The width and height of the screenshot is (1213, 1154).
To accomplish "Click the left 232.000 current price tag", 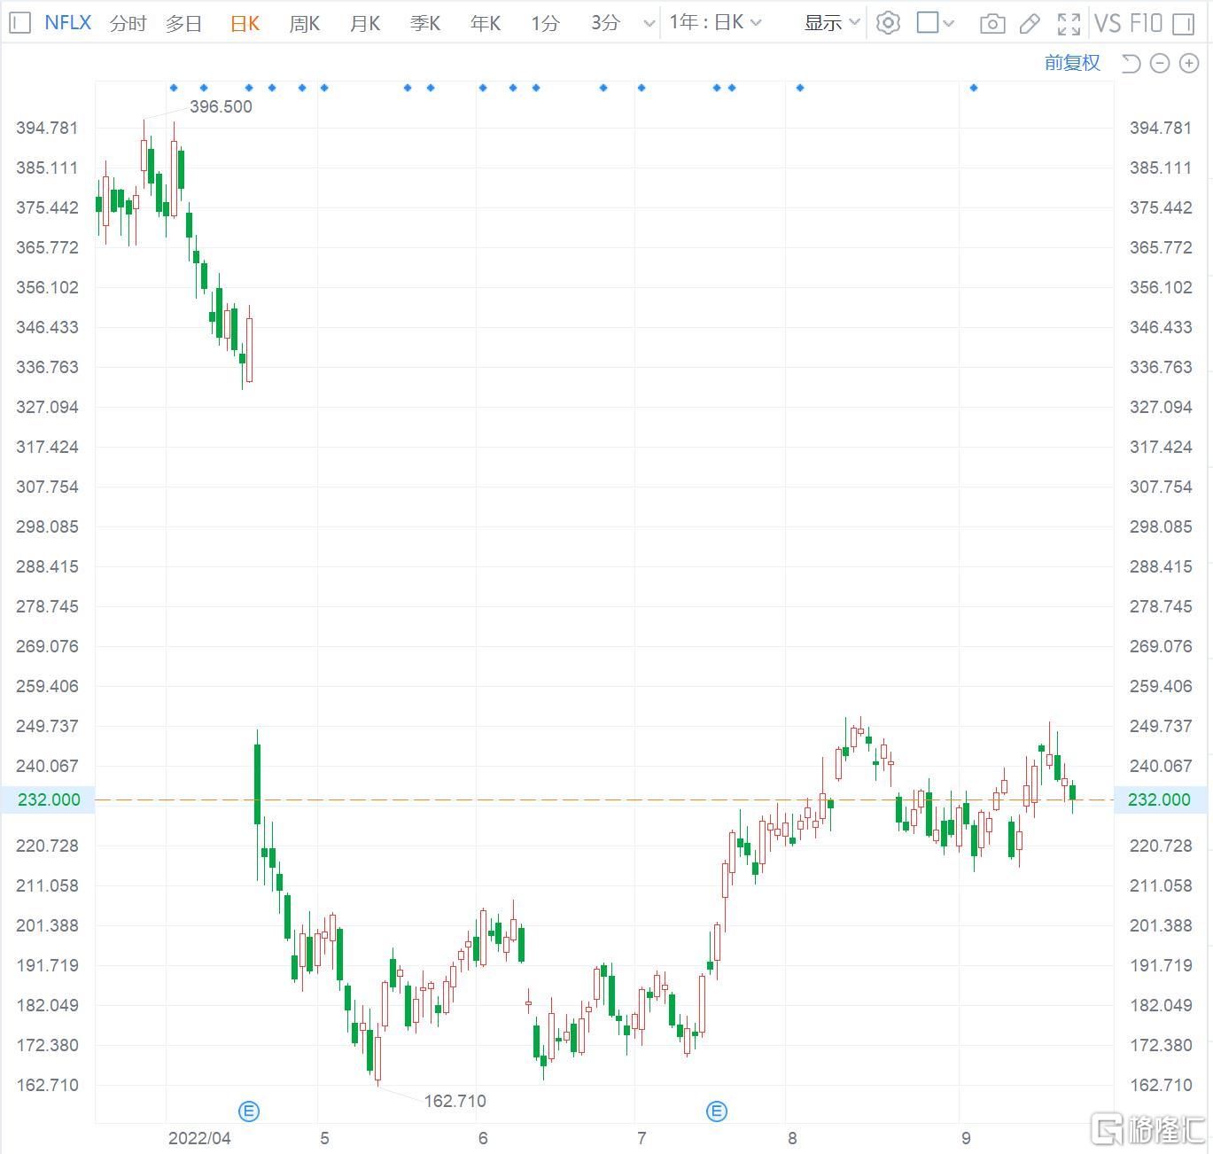I will coord(49,799).
